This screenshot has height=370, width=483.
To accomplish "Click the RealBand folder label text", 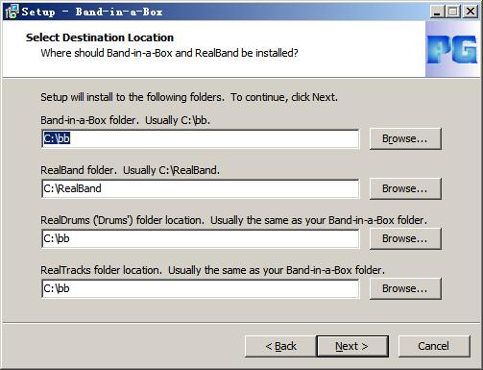I will (131, 170).
